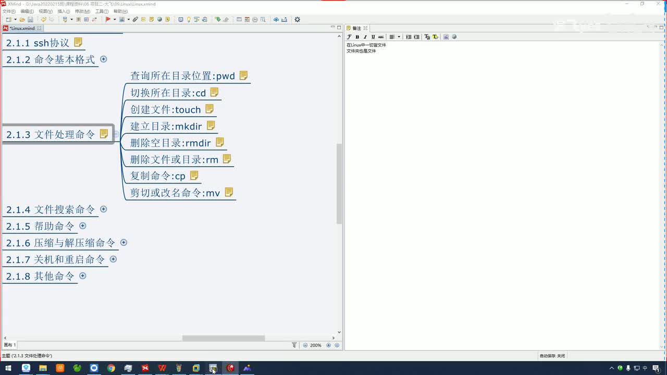Viewport: 667px width, 375px height.
Task: Expand topic 2.1.5 帮助命令
Action: (x=82, y=226)
